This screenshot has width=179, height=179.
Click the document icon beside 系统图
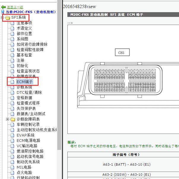12,39
